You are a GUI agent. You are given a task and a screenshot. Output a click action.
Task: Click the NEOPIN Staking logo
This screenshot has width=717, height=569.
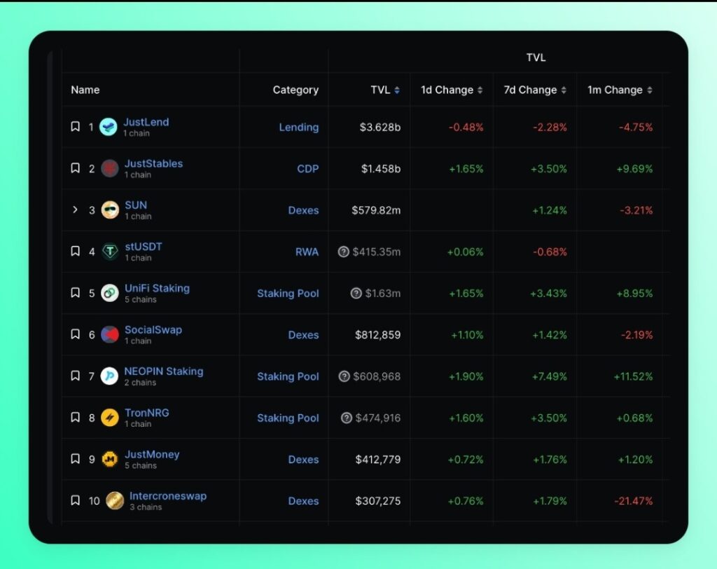point(109,376)
